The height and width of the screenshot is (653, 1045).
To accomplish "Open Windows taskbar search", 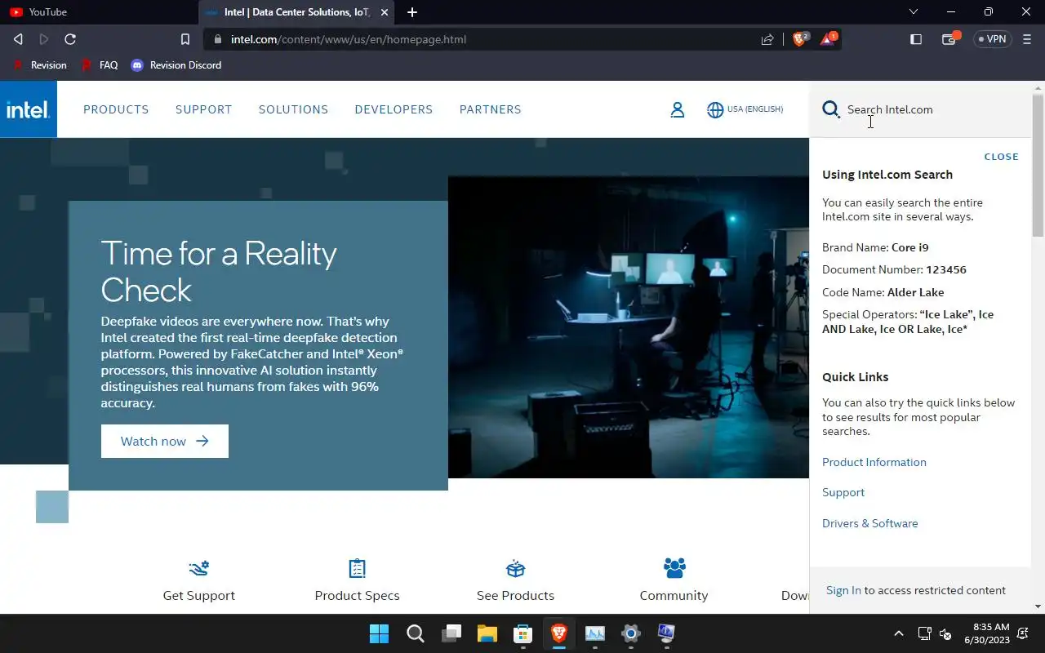I will 416,633.
